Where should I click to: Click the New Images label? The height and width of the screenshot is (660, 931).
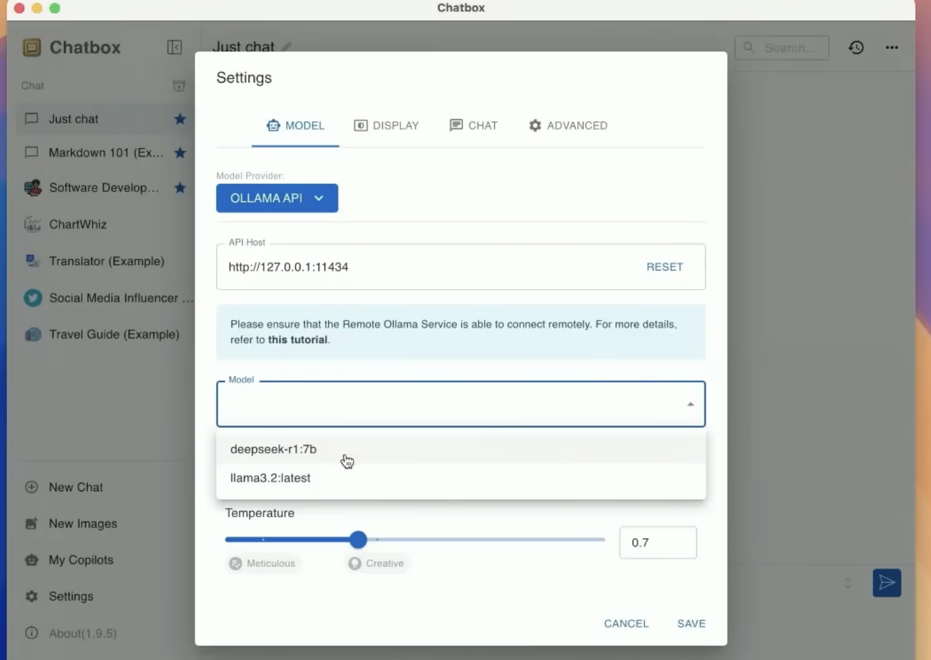[83, 524]
